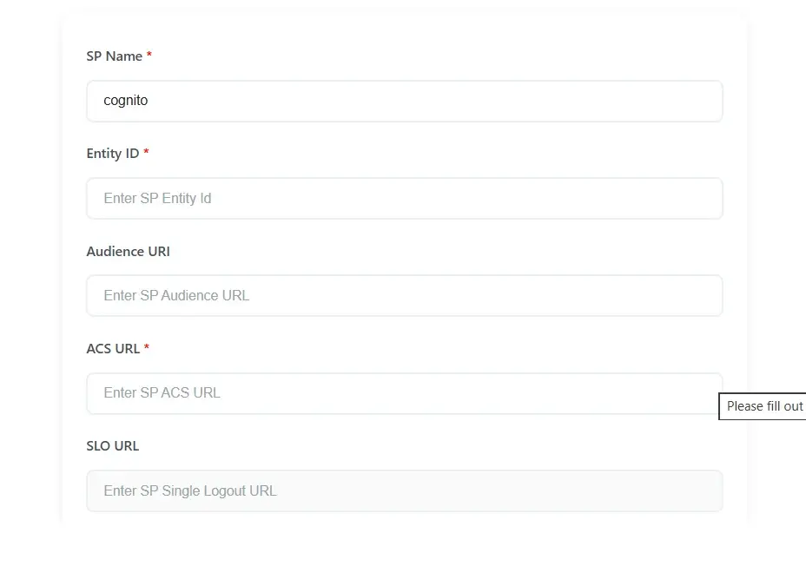Viewport: 806px width, 566px height.
Task: Select the text 'cognito' in SP Name
Action: (x=125, y=101)
